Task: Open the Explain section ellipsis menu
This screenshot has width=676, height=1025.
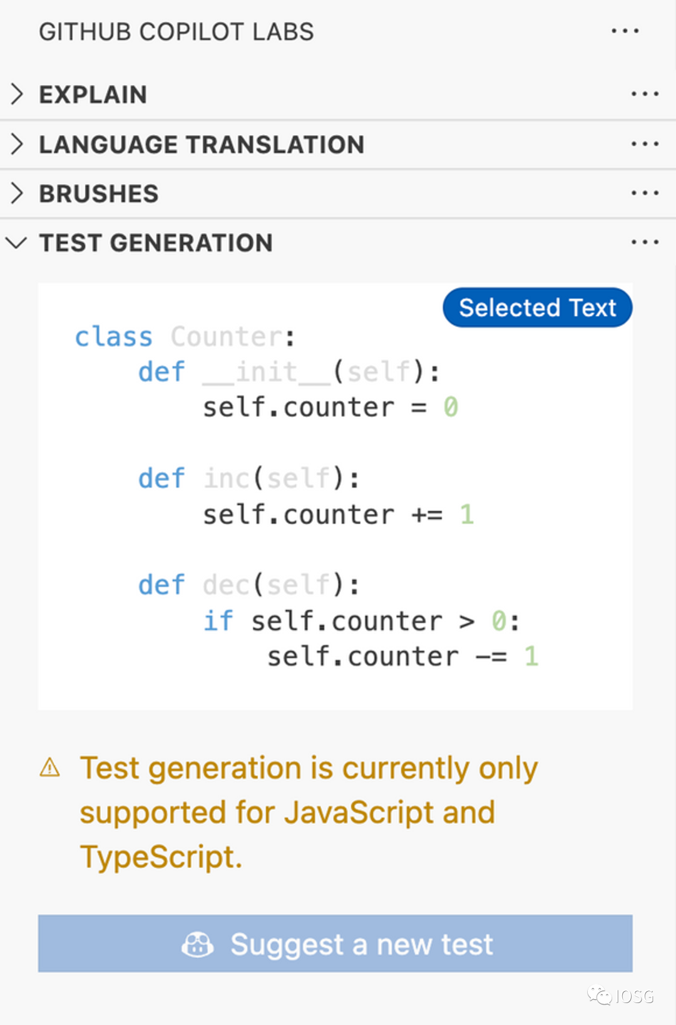Action: (645, 94)
